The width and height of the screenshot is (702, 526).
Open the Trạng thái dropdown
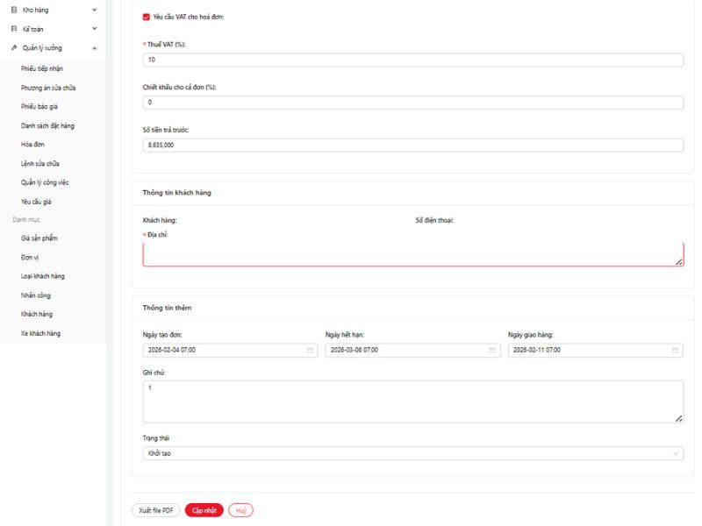[412, 453]
